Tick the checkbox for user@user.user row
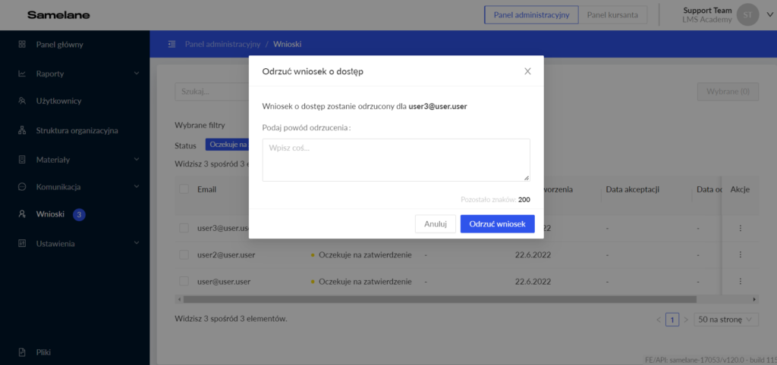This screenshot has width=777, height=365. [184, 281]
